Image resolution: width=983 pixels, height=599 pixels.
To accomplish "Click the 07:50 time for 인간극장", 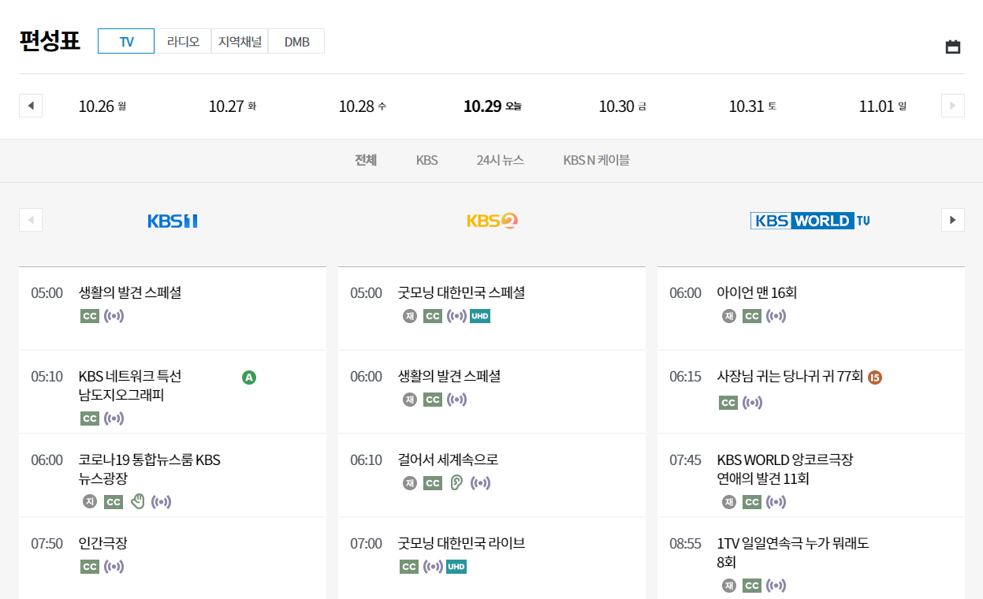I will coord(47,543).
